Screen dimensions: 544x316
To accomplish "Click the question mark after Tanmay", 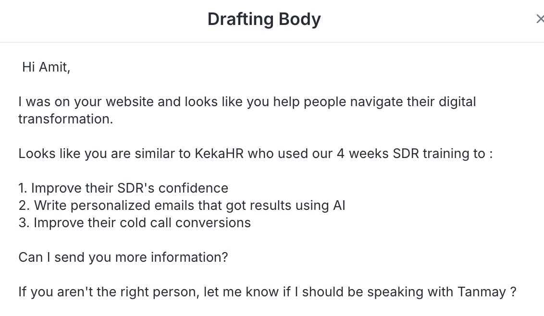I will 513,292.
